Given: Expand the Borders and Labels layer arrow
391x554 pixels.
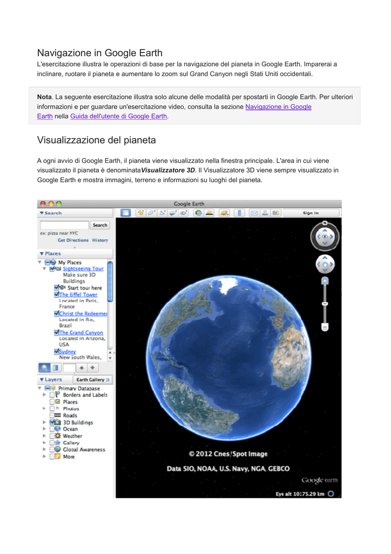Looking at the screenshot, I should pyautogui.click(x=44, y=395).
